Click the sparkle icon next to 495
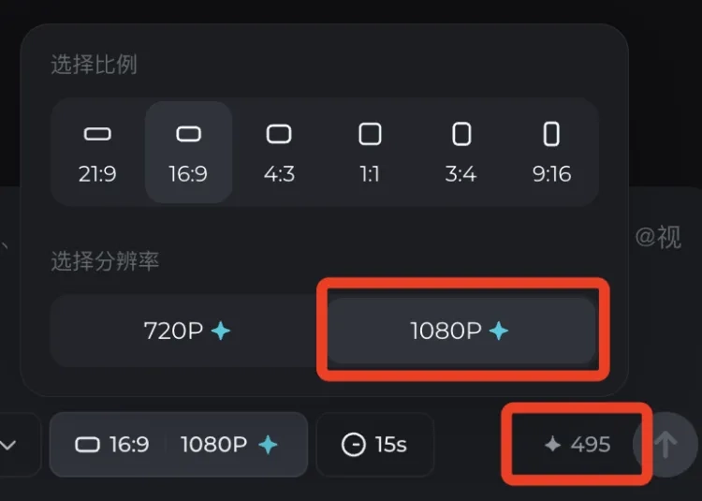702x501 pixels. pyautogui.click(x=553, y=445)
